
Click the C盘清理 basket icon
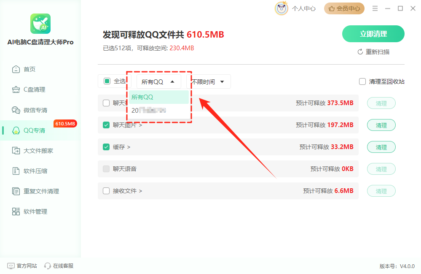coord(16,90)
